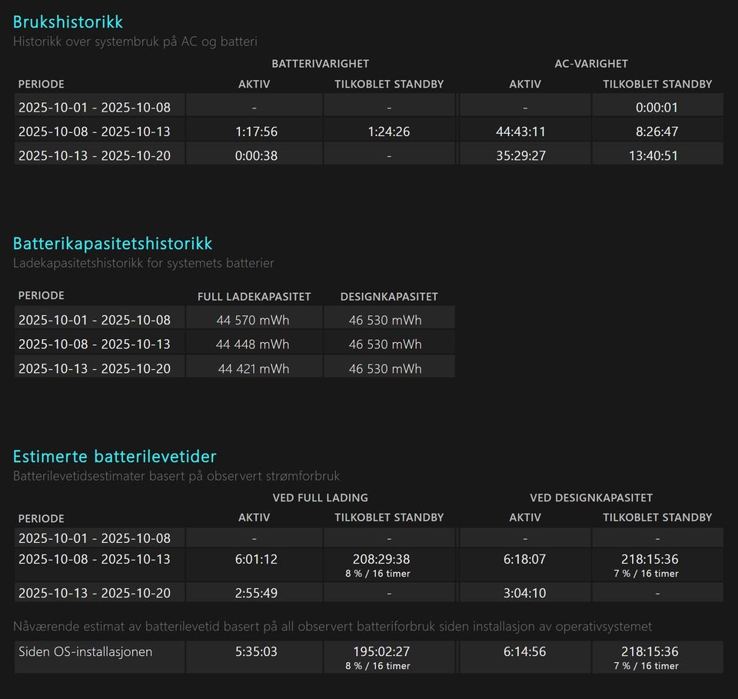Select the AC standby value 13:40:51

[653, 155]
